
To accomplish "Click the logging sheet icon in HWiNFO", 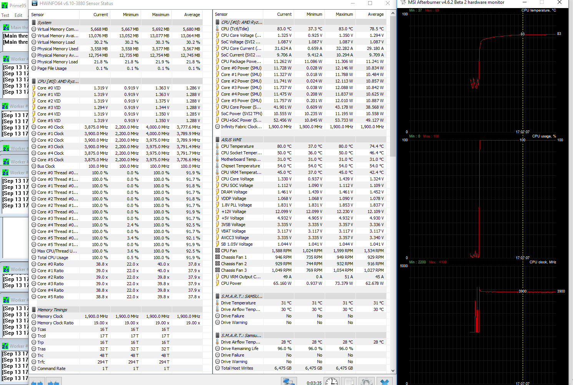I will tap(349, 381).
